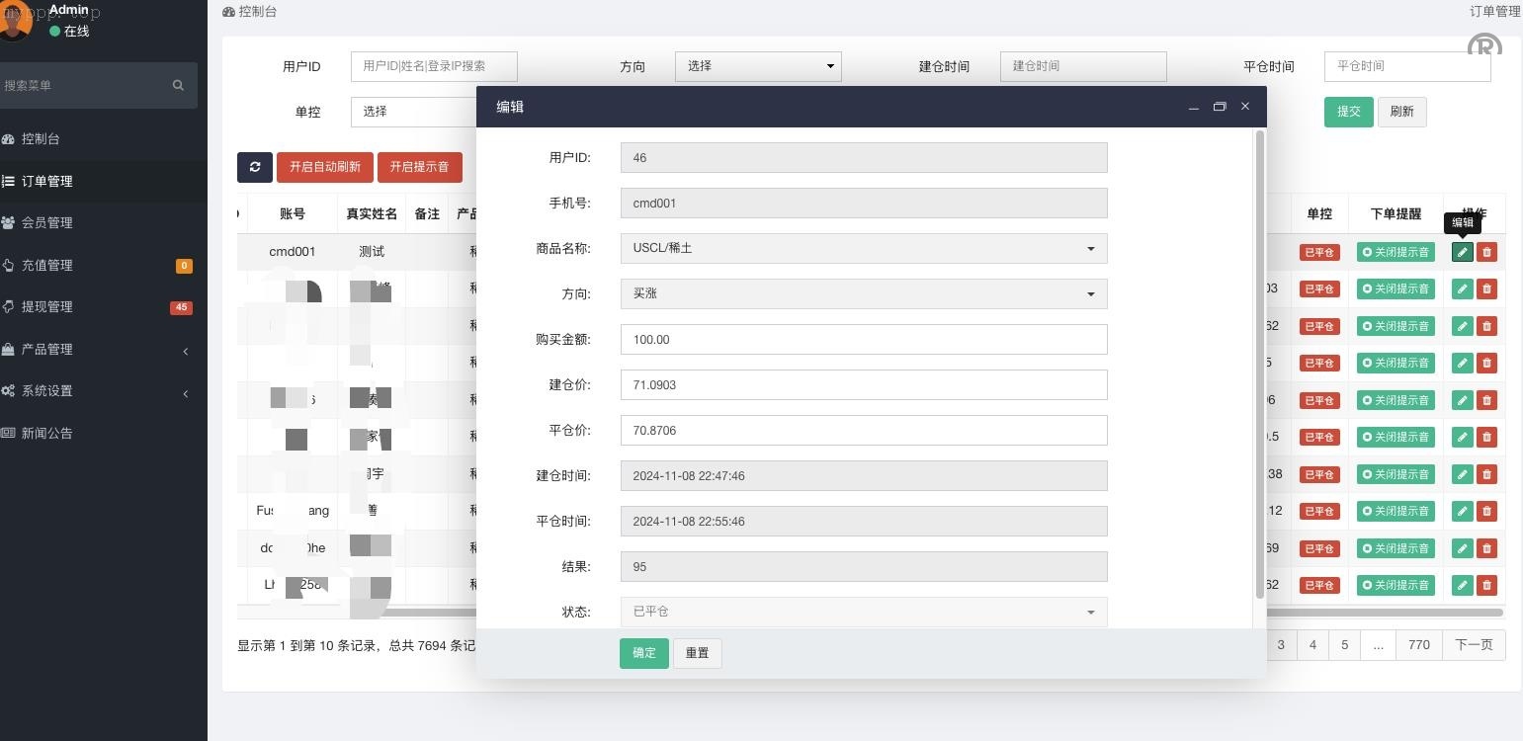The image size is (1523, 741).
Task: Click the 平仓价 input field
Action: [863, 431]
